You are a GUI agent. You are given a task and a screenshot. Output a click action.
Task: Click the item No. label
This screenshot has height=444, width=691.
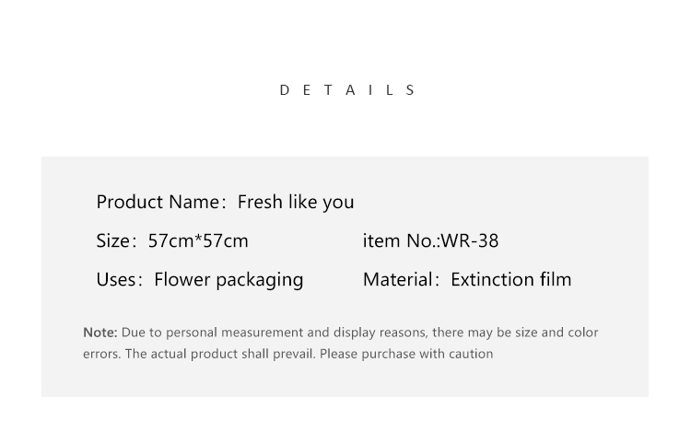[x=401, y=241]
